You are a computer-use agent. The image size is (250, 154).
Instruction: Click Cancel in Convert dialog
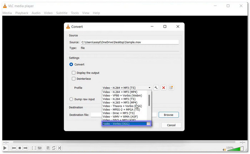click(171, 125)
